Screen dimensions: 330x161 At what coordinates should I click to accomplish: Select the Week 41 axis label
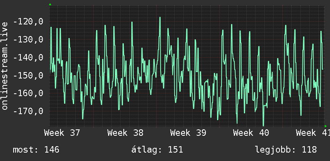(x=313, y=133)
